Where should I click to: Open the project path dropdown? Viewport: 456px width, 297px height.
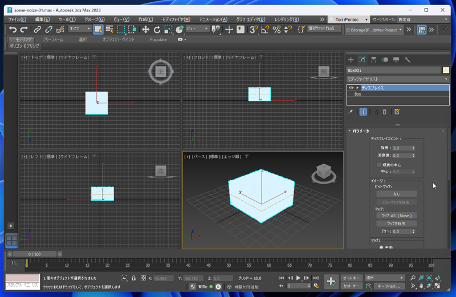374,30
